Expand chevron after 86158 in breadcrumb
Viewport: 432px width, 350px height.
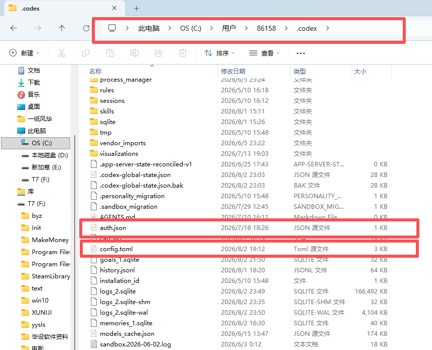tap(286, 28)
